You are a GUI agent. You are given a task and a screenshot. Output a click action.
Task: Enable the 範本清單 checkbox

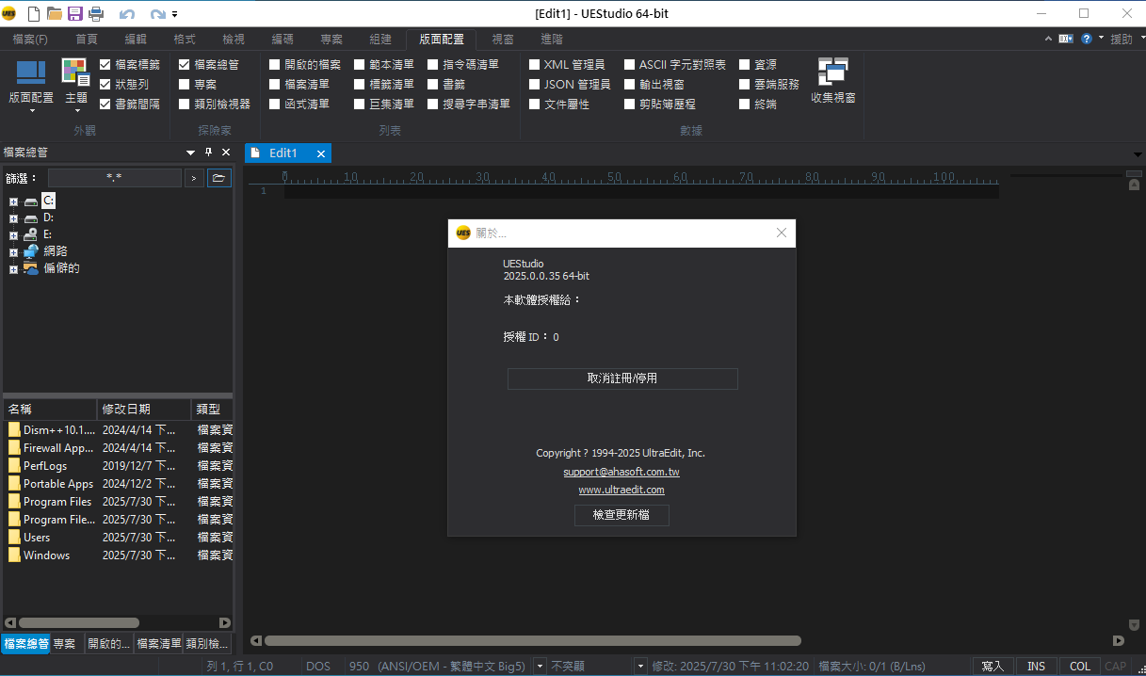[x=358, y=64]
